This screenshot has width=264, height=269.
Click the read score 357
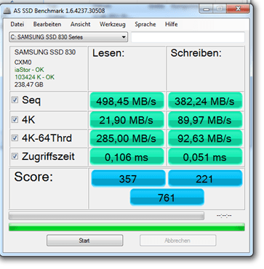click(x=128, y=178)
